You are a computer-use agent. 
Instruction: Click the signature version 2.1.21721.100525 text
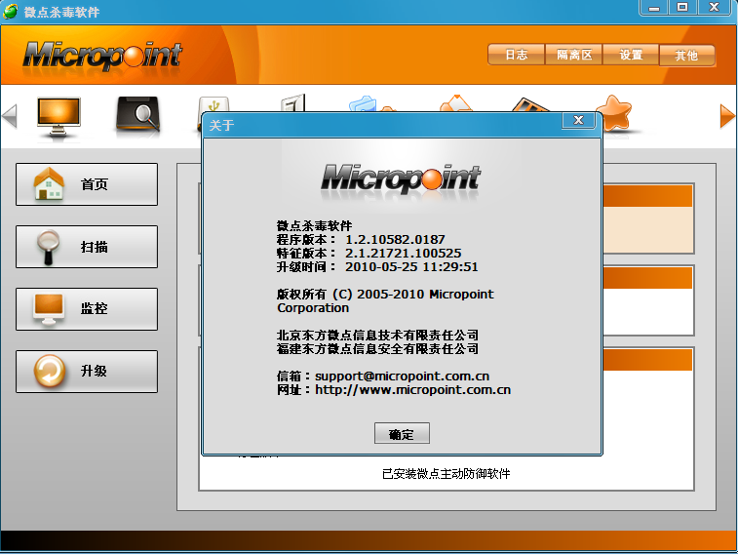[404, 254]
